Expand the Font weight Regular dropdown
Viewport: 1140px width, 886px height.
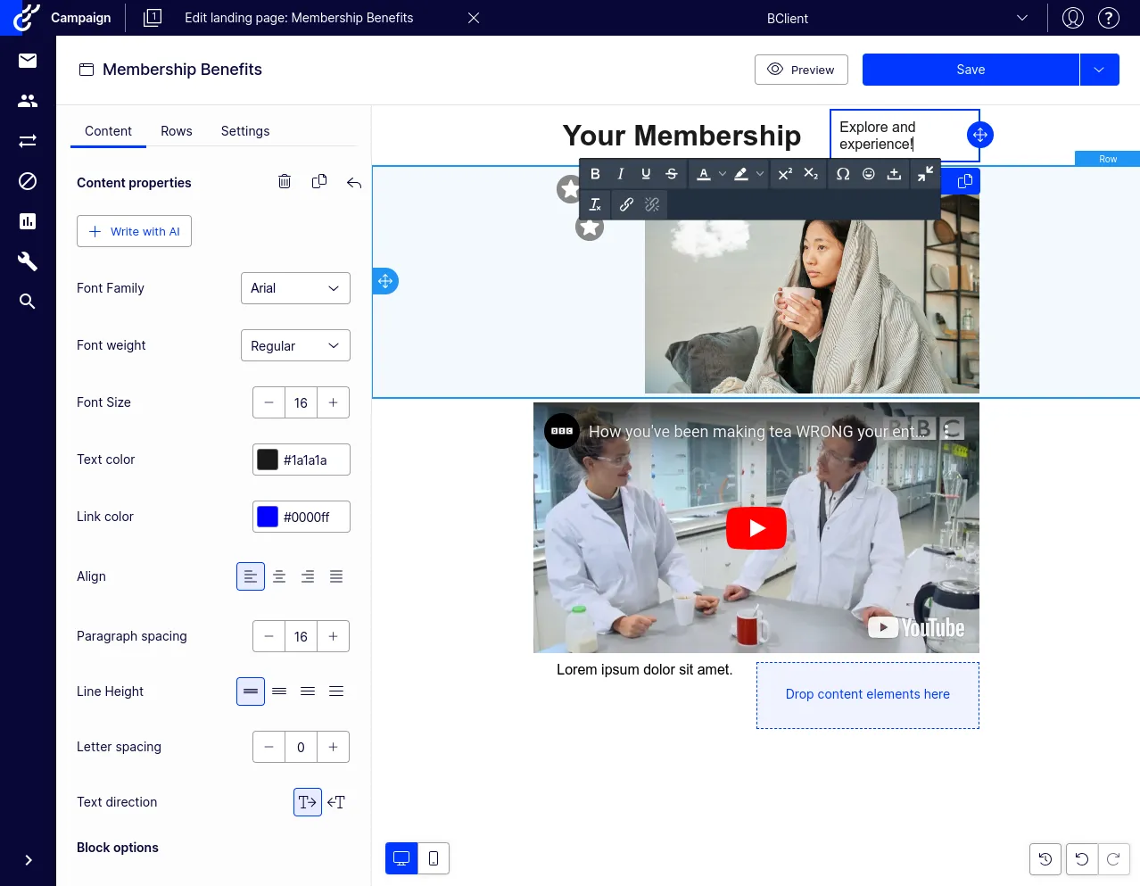(x=295, y=345)
